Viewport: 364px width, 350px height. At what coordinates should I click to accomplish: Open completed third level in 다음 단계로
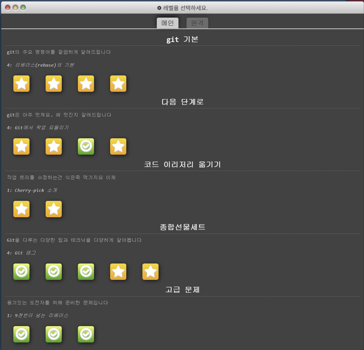[86, 146]
